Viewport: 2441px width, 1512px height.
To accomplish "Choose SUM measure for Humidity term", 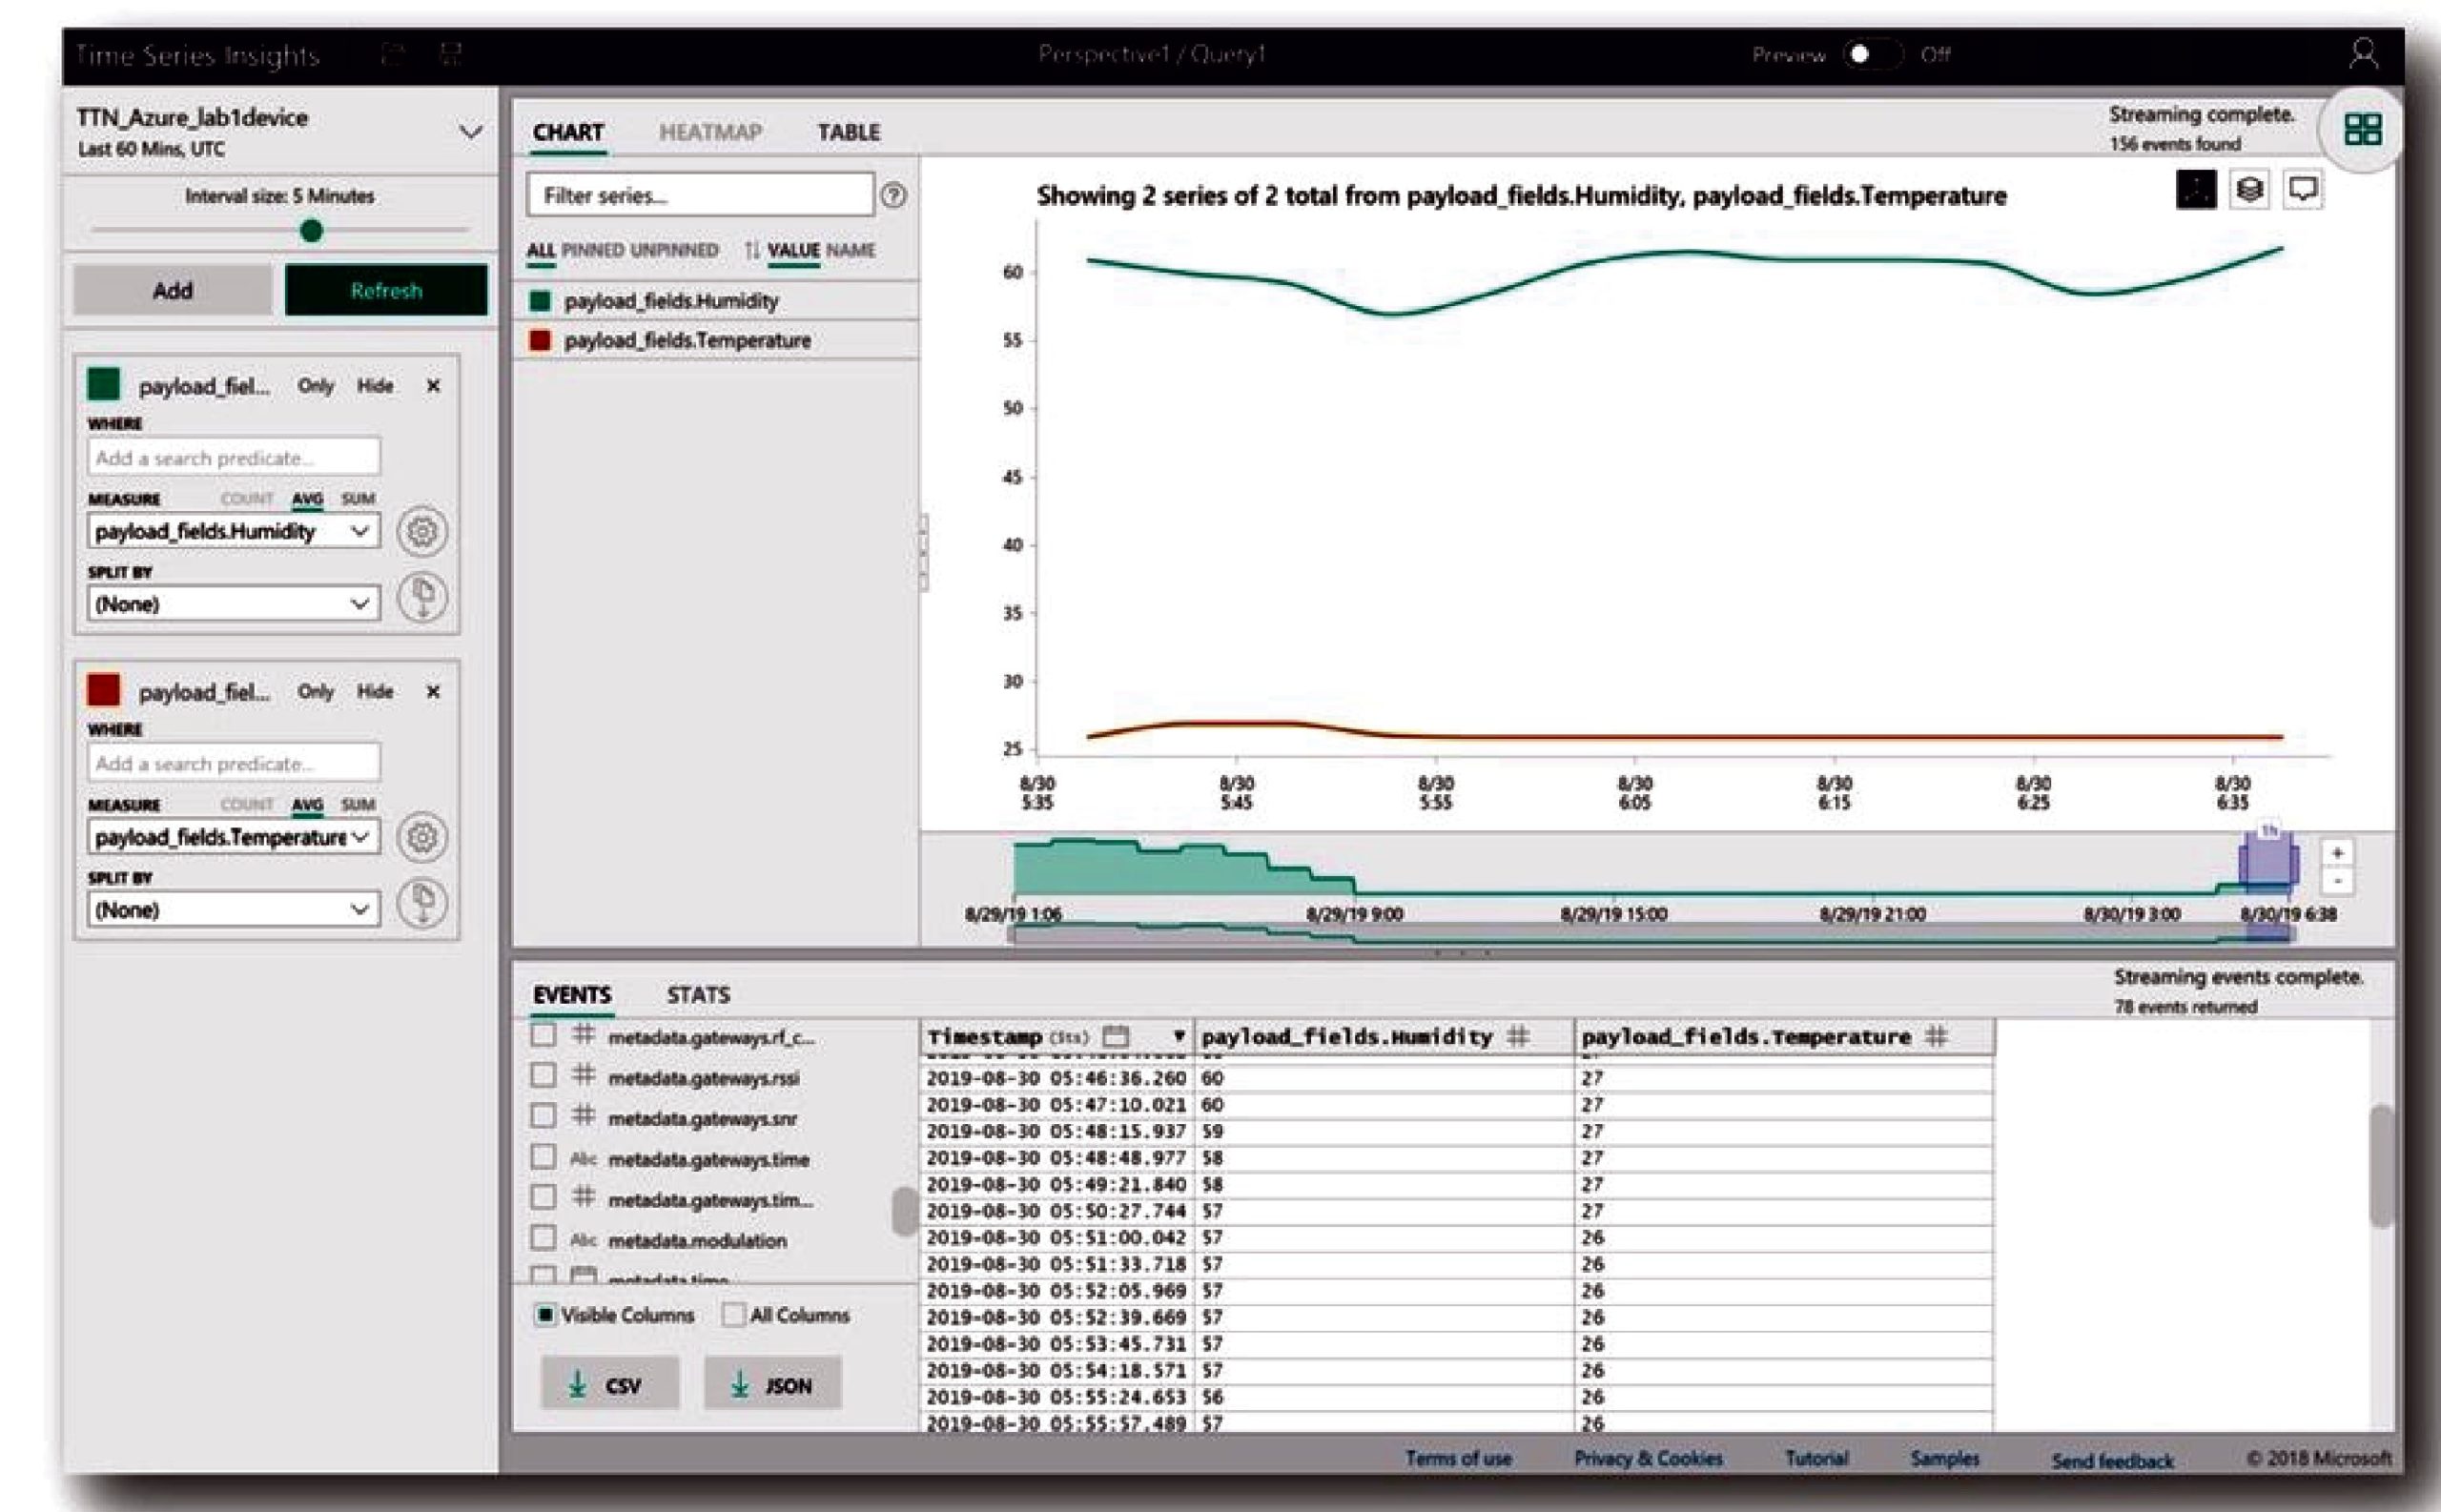I will pos(358,499).
